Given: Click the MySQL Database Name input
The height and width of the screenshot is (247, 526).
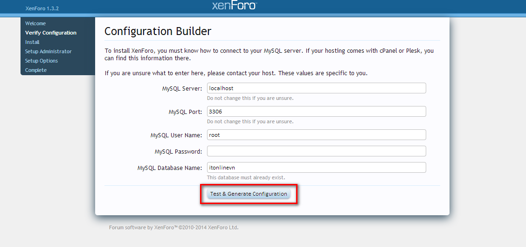Looking at the screenshot, I should [x=316, y=168].
